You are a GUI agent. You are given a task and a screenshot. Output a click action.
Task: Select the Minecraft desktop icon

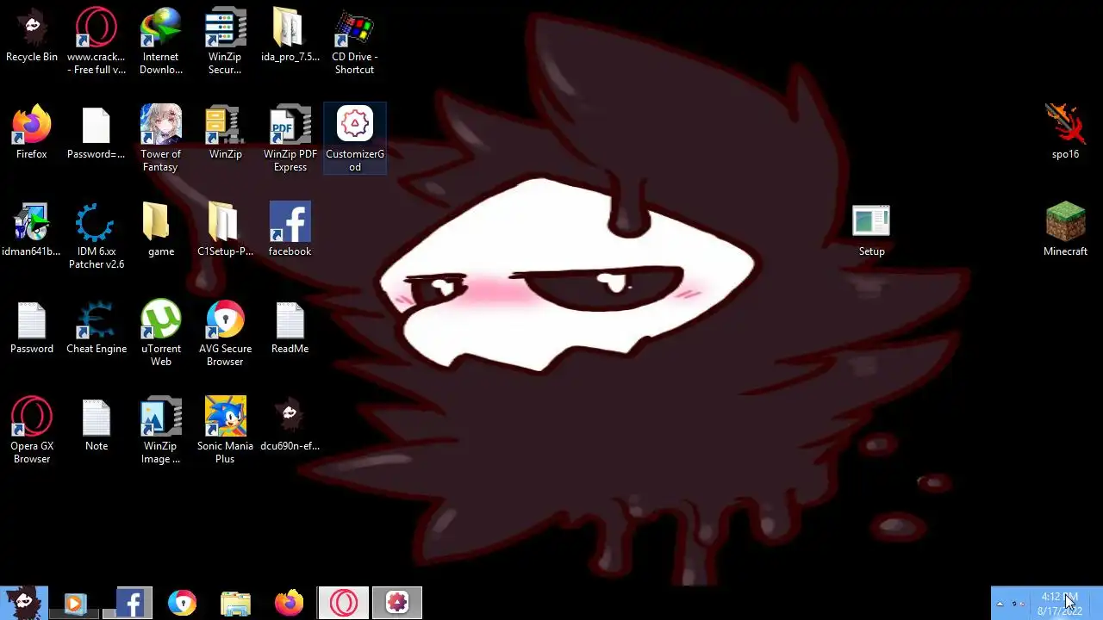point(1065,230)
